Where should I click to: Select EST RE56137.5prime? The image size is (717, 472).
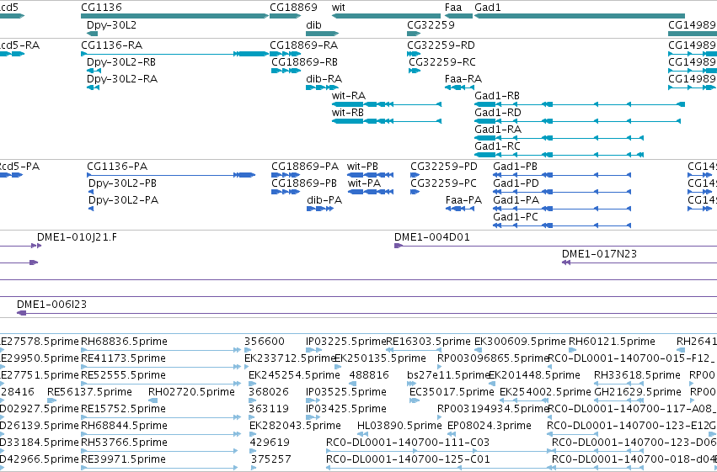[52, 400]
